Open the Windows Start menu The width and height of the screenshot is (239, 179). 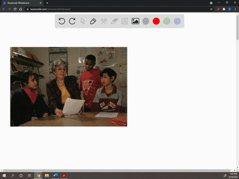tap(4, 176)
